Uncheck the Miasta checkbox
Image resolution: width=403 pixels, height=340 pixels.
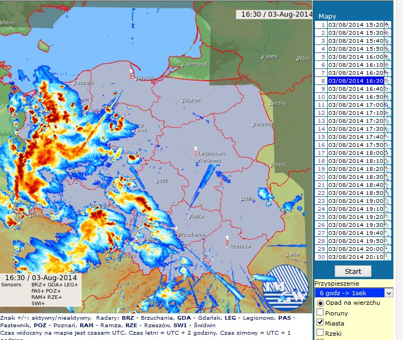(320, 322)
